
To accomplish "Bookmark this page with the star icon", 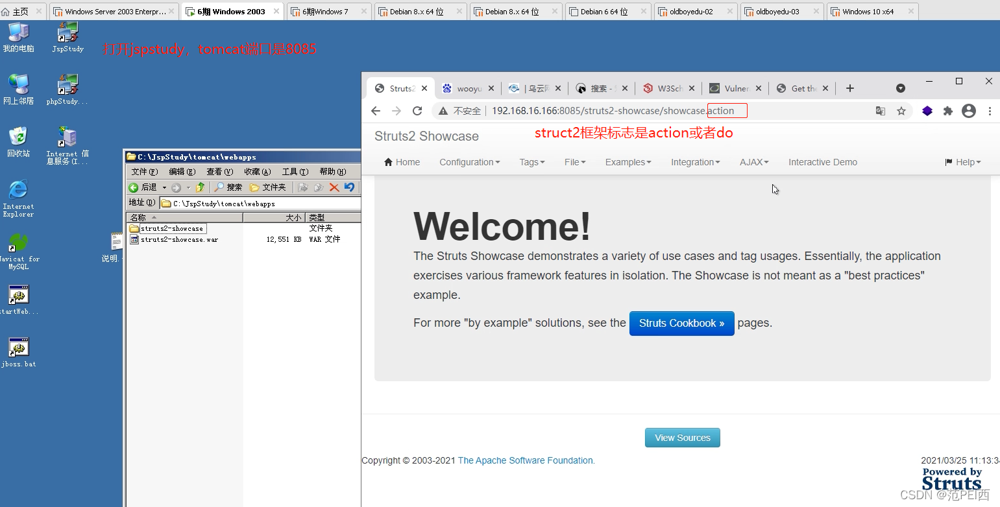I will pos(901,111).
